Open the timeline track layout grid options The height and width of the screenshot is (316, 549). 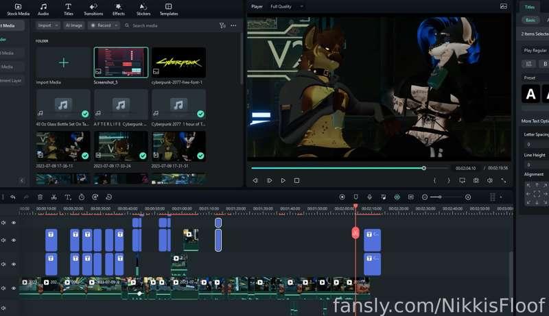(x=492, y=197)
